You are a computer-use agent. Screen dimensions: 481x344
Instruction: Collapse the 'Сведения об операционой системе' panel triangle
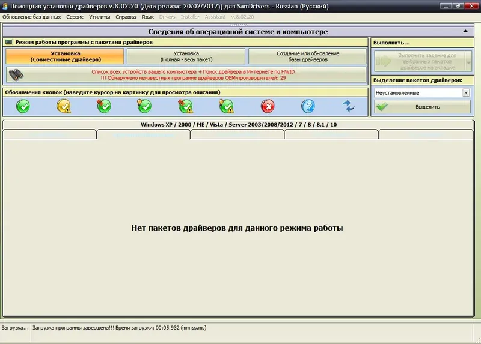tap(465, 31)
